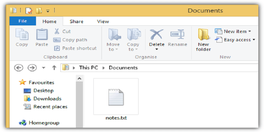Click the Easy access icon
Image resolution: width=264 pixels, height=132 pixels.
(218, 40)
